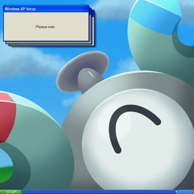Open the Windows XP start menu
The image size is (194, 194).
[x=11, y=192]
